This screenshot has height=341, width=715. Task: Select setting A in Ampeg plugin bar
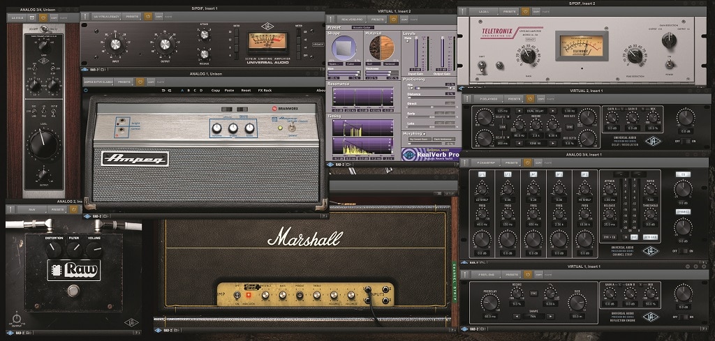click(183, 90)
